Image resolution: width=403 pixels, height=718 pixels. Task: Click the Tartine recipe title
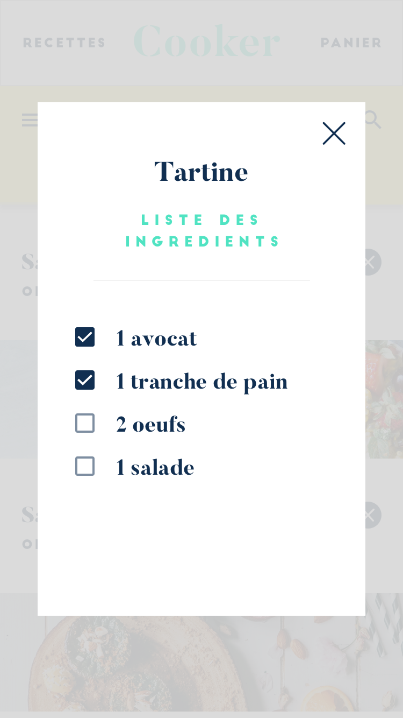pyautogui.click(x=201, y=172)
